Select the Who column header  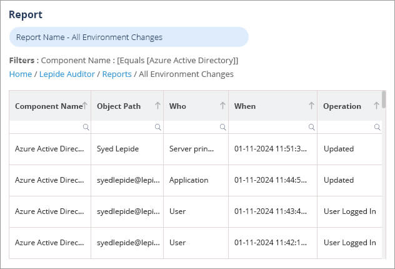[196, 106]
